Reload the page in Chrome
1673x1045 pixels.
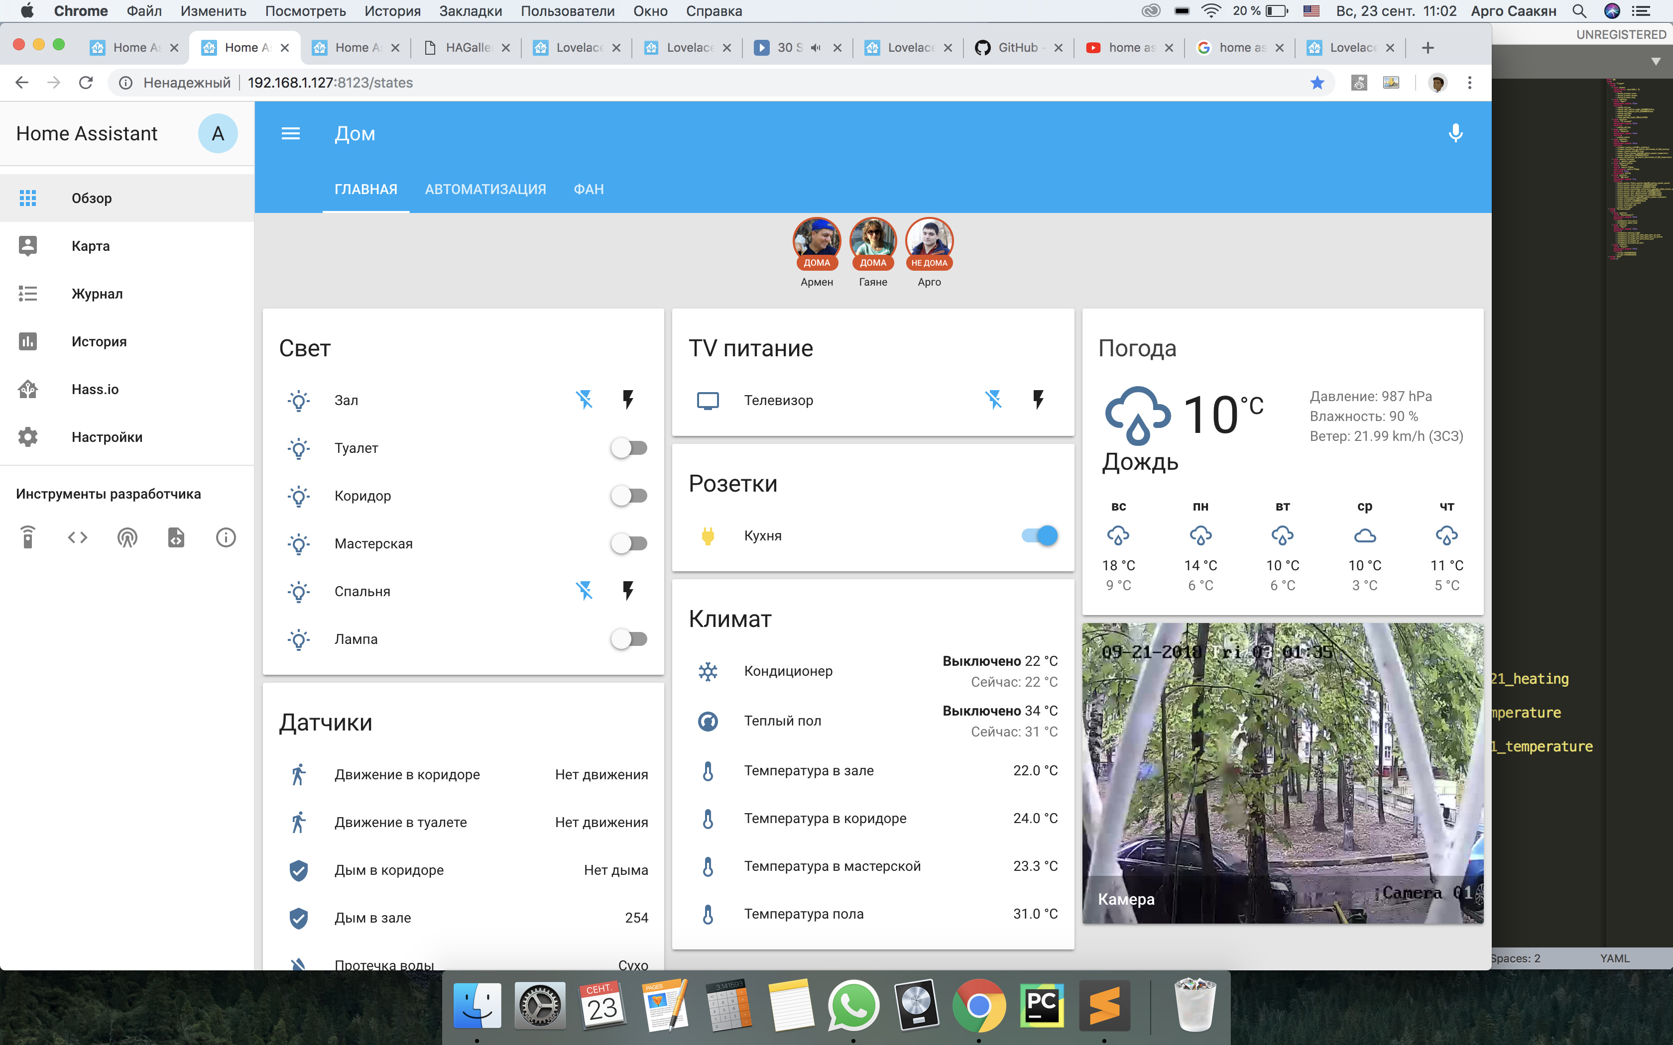86,83
